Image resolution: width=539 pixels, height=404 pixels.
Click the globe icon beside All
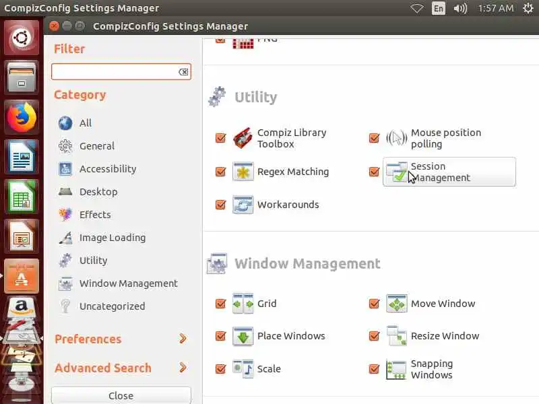65,123
